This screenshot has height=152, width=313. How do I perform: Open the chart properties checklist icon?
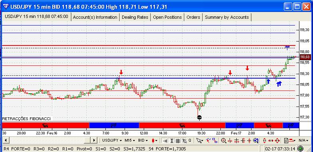click(x=286, y=140)
